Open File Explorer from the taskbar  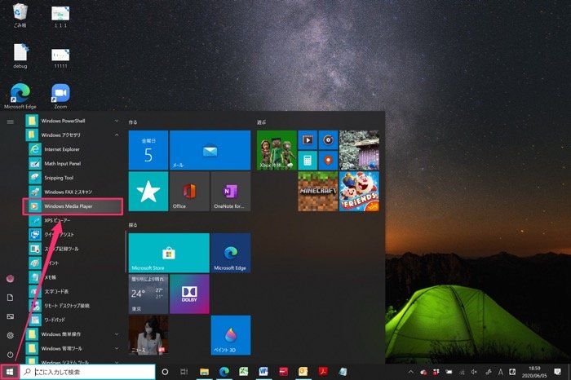pos(204,372)
